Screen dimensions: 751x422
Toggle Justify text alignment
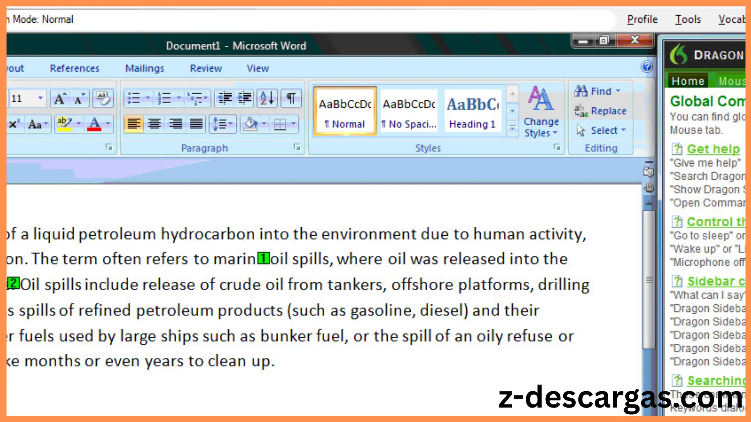(196, 124)
